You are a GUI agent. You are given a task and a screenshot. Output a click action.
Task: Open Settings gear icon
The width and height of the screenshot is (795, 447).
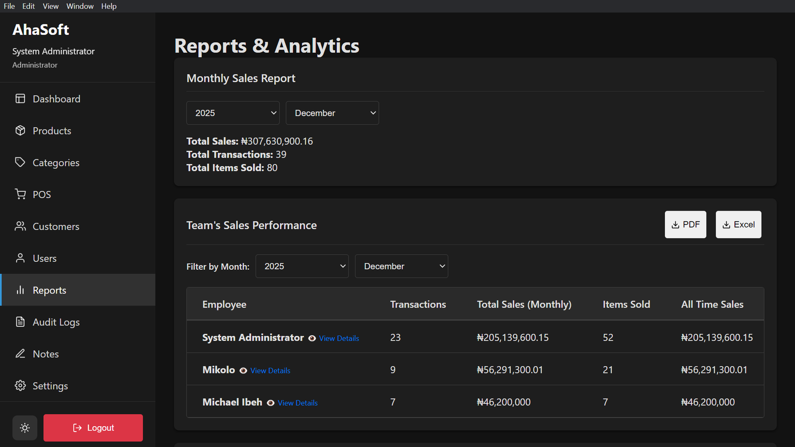click(x=20, y=386)
